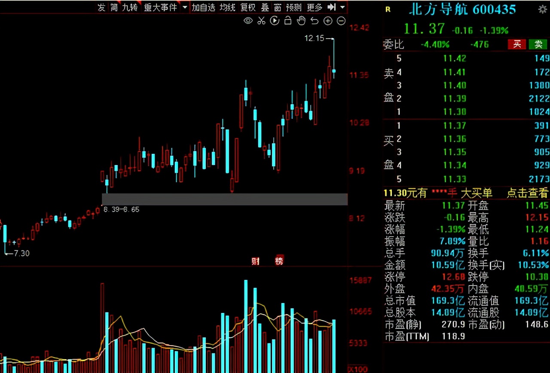The height and width of the screenshot is (373, 550).
Task: Click the yellow R margin-trading marker
Action: point(388,9)
